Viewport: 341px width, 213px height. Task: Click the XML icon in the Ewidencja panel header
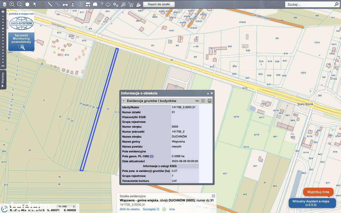pos(197,101)
